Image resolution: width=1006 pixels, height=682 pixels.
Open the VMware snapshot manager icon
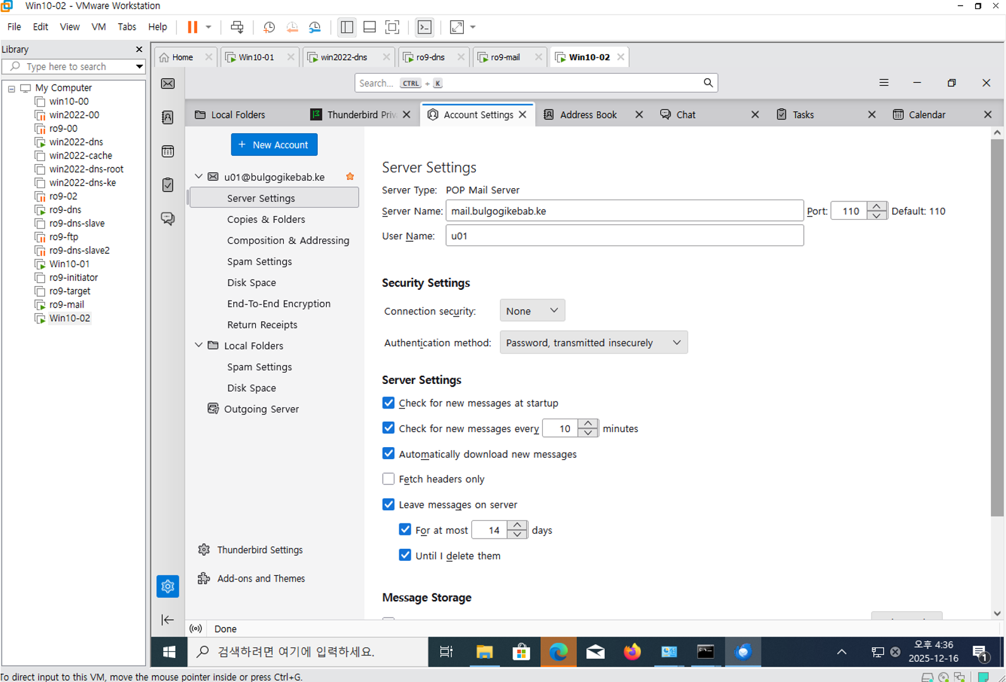coord(315,27)
